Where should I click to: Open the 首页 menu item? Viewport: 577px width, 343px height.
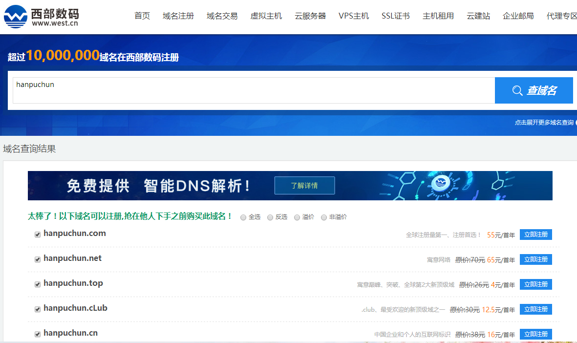click(x=142, y=15)
